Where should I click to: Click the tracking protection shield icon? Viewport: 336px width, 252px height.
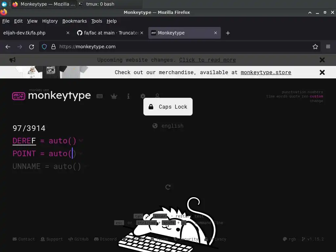click(44, 47)
